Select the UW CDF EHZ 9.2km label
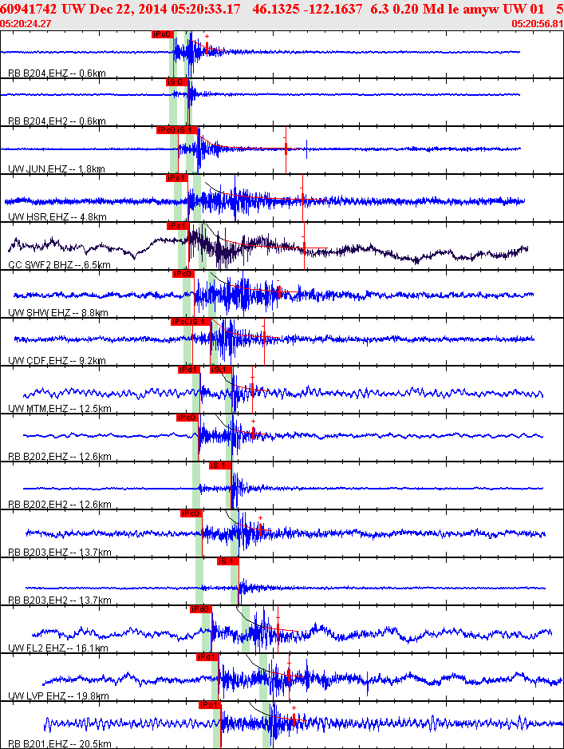The width and height of the screenshot is (564, 749). tap(57, 360)
